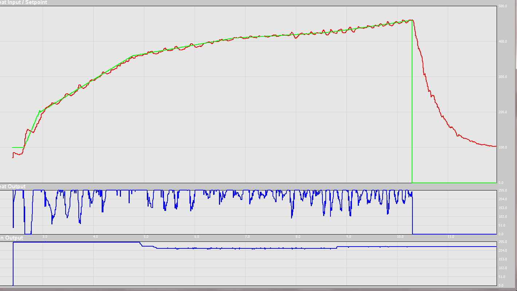Click the peak of the red temperature curve
The width and height of the screenshot is (517, 291).
pos(411,20)
